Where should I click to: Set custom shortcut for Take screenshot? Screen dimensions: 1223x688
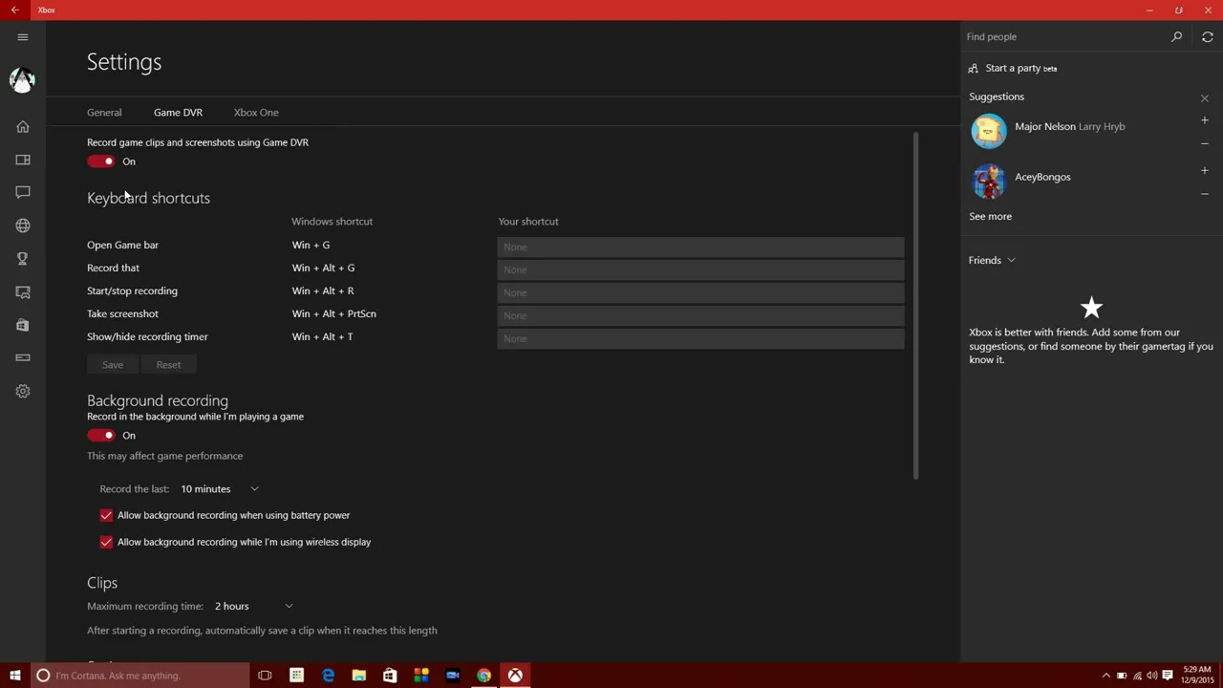700,315
